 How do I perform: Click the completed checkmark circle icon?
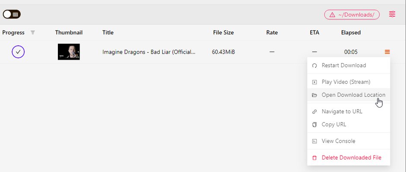[18, 52]
